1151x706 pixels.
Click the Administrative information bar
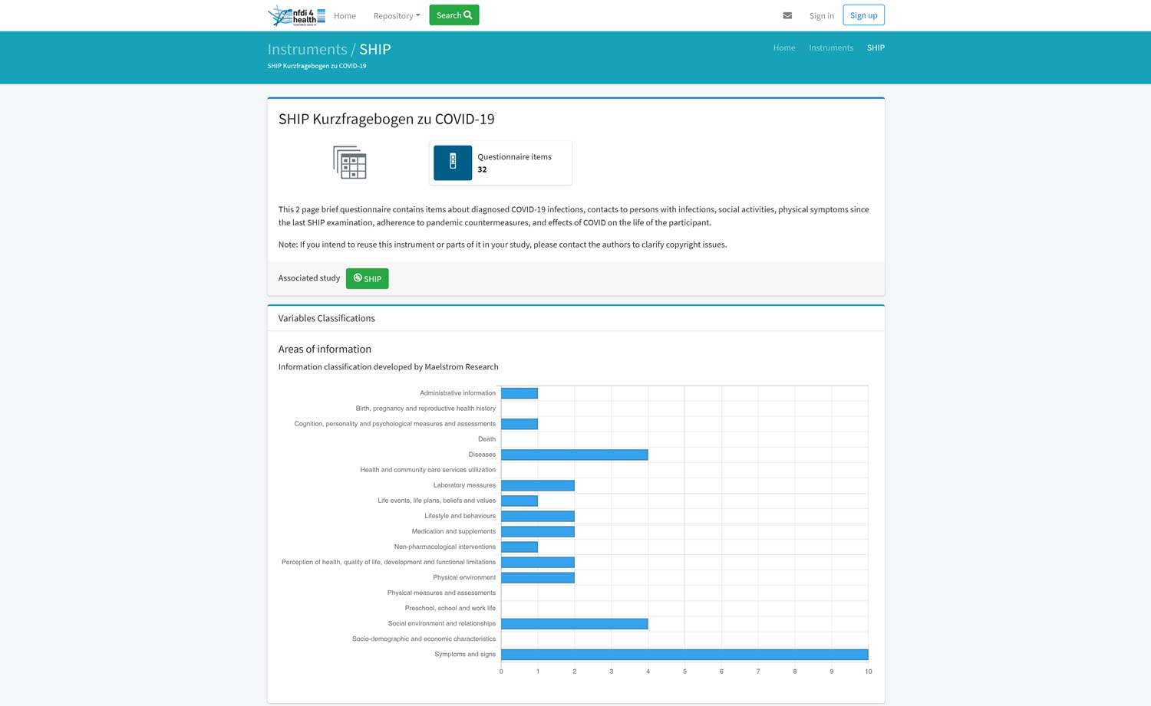pos(519,393)
